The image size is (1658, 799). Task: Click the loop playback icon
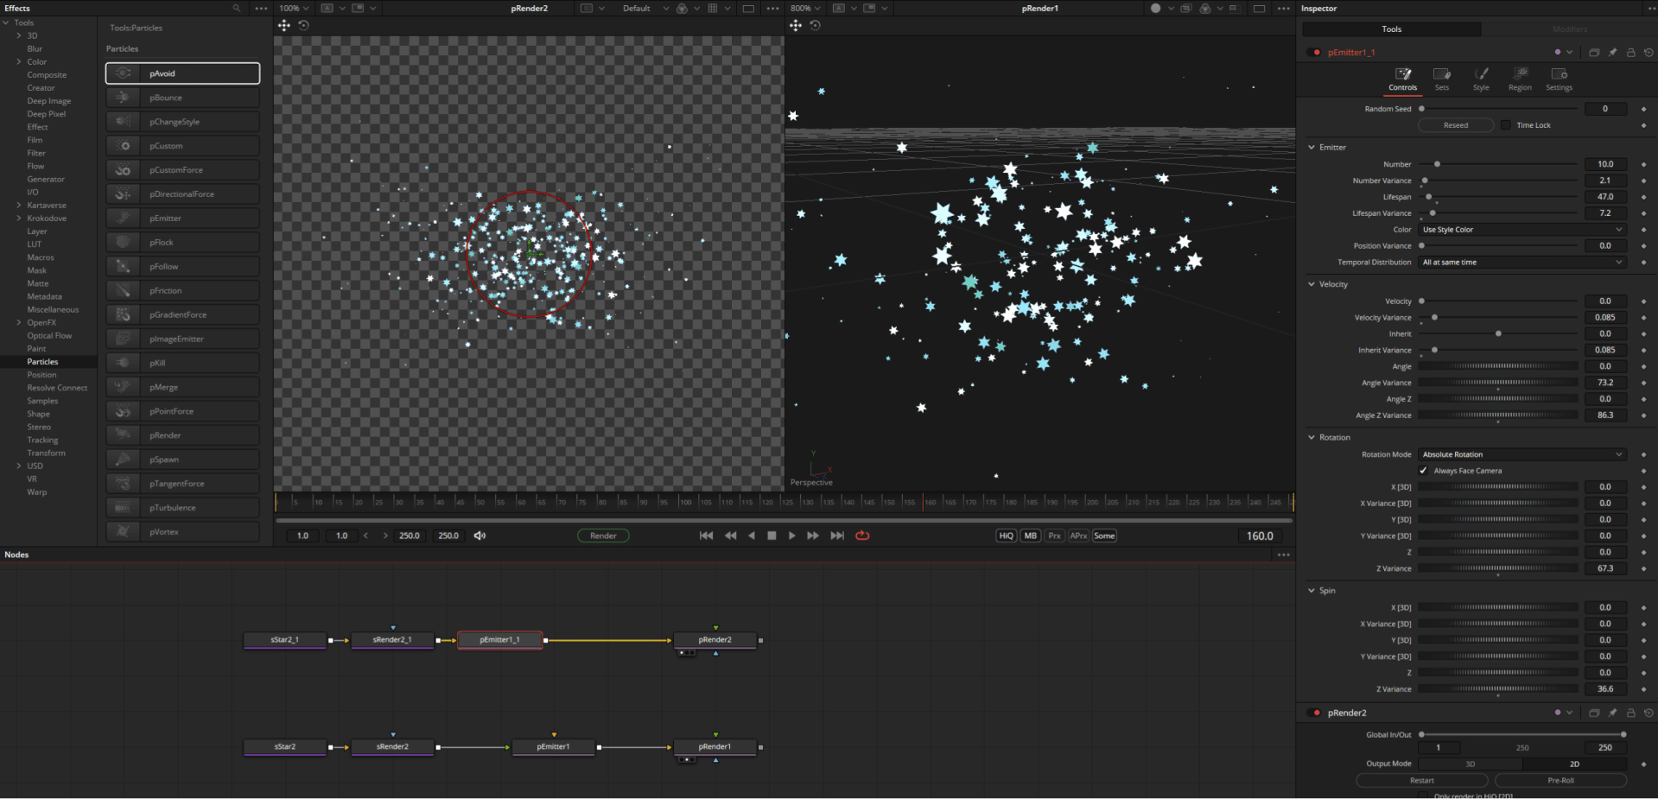[x=861, y=536]
